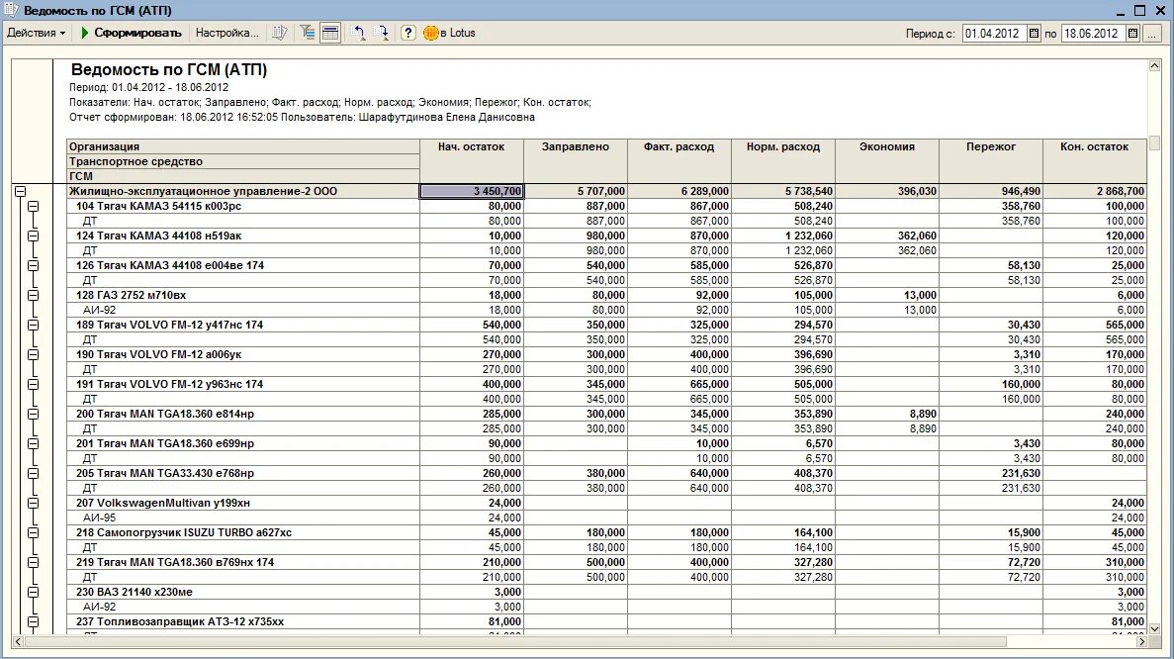
Task: Open the Действия dropdown menu
Action: 36,33
